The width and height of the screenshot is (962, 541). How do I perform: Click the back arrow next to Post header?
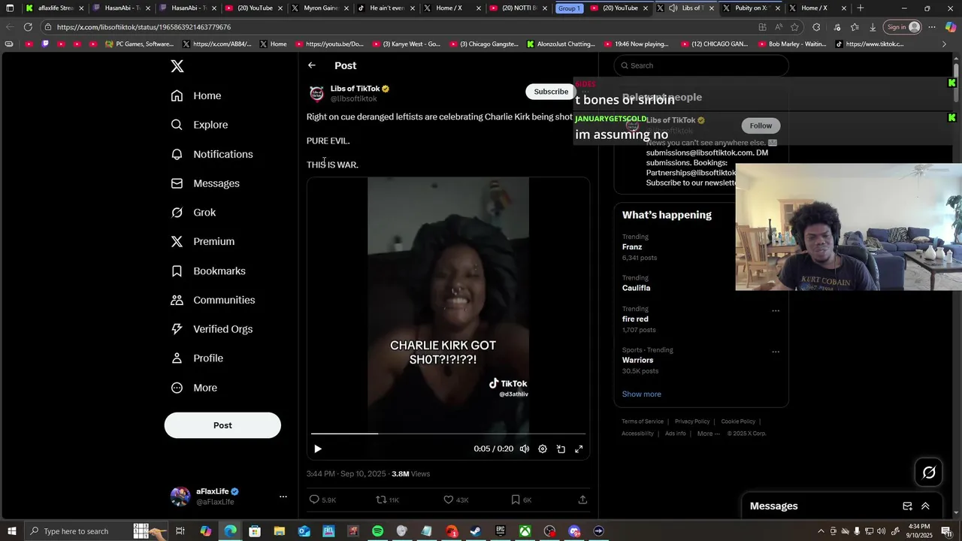(x=312, y=65)
